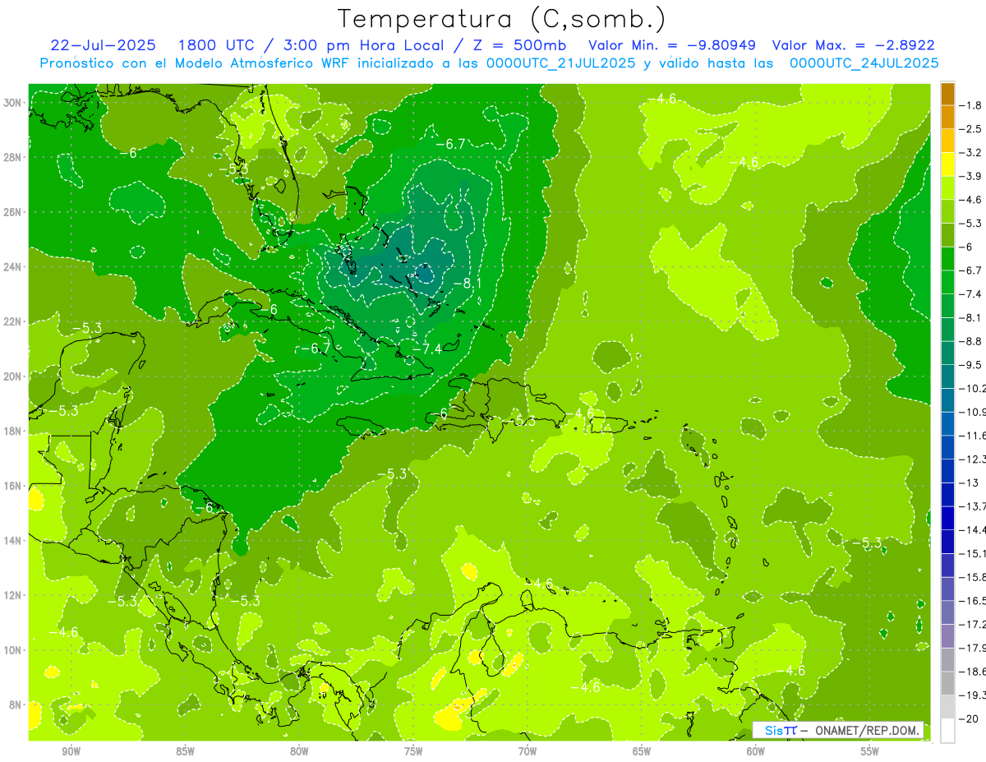Click the '26N' latitude axis label

tap(13, 212)
